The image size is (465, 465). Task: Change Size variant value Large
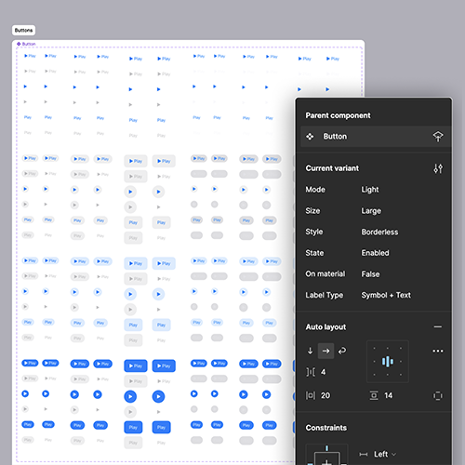[x=371, y=211]
